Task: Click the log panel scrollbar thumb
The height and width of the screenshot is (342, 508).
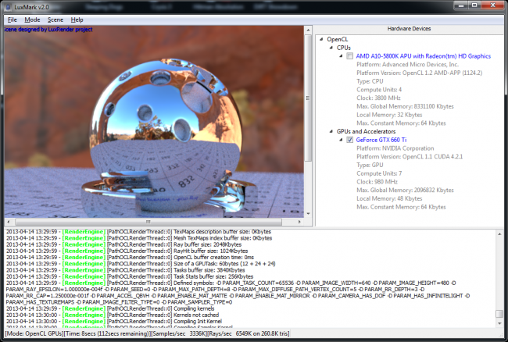Action: tap(499, 314)
